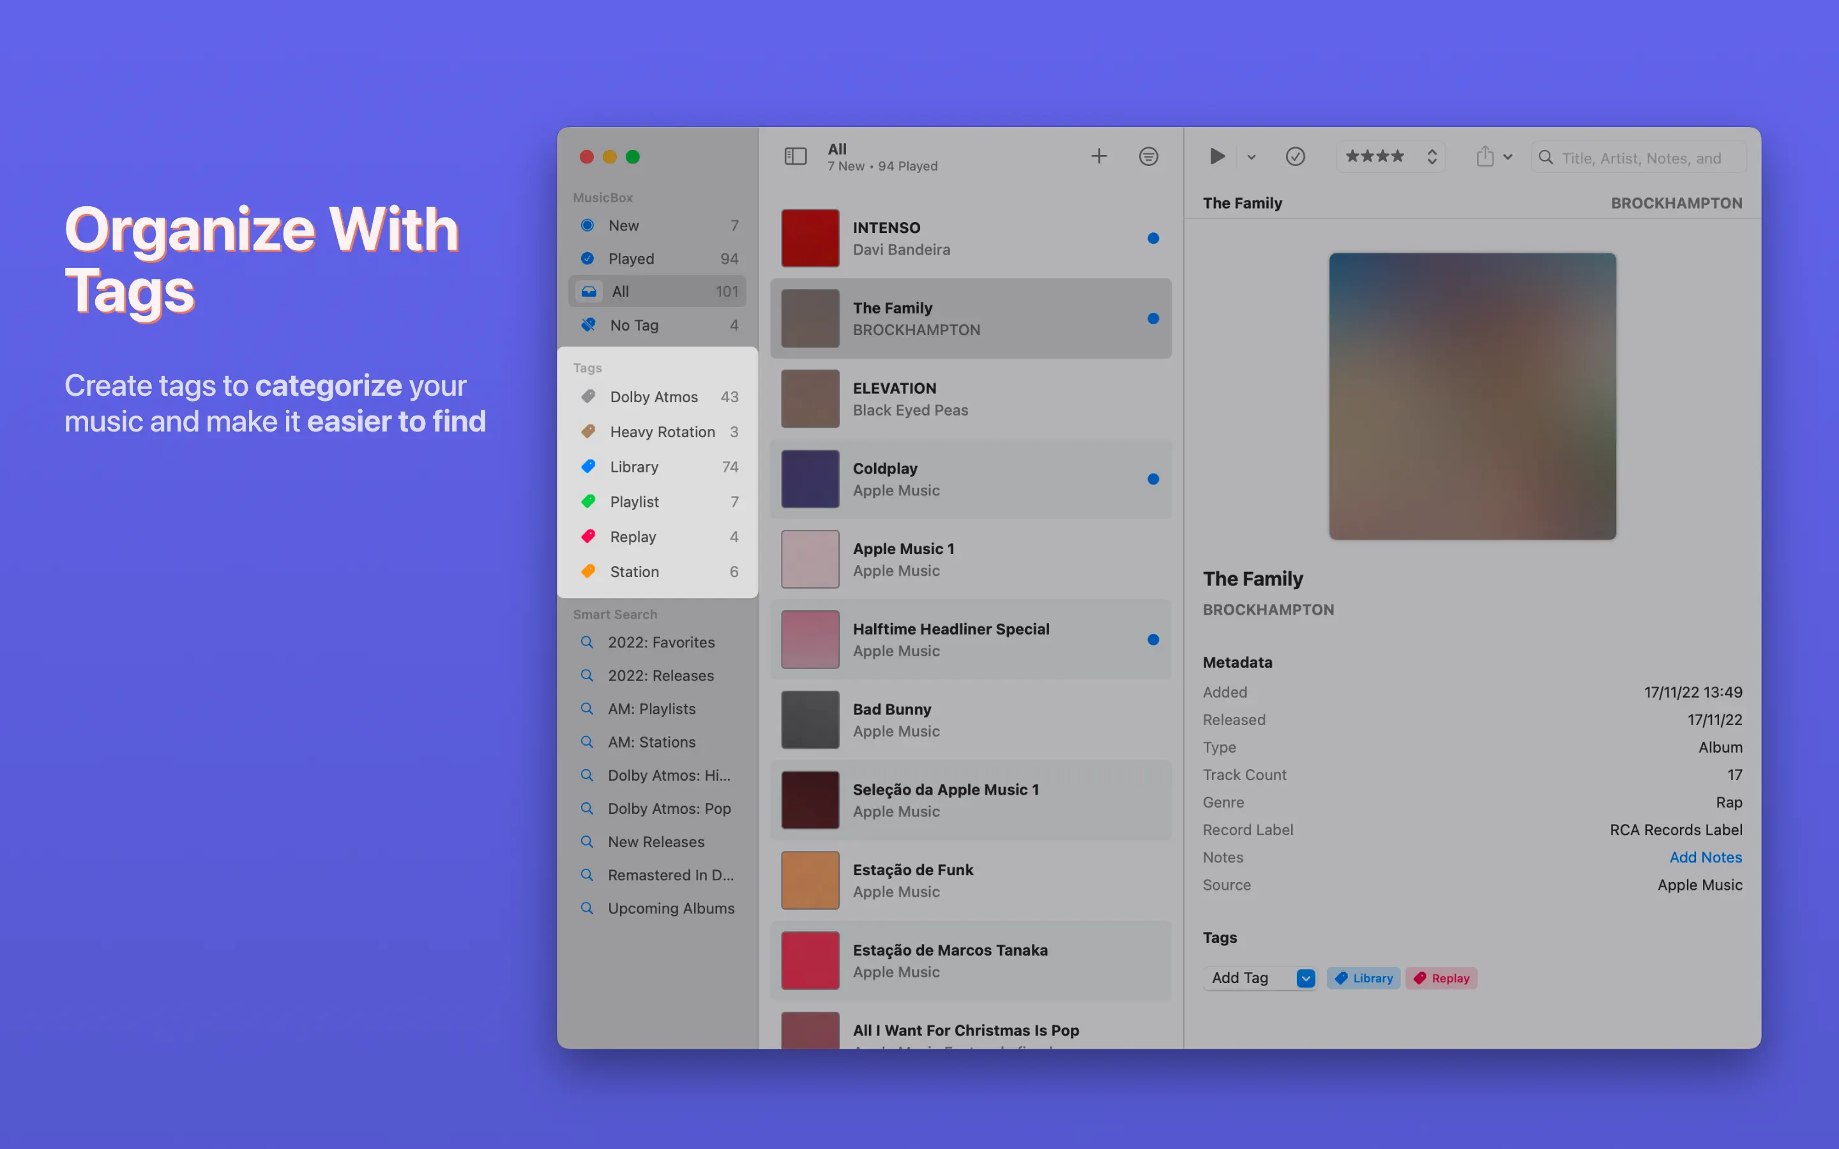Screen dimensions: 1839x1149
Task: Toggle blue dot on Halftime Headliner Special
Action: click(x=1153, y=640)
